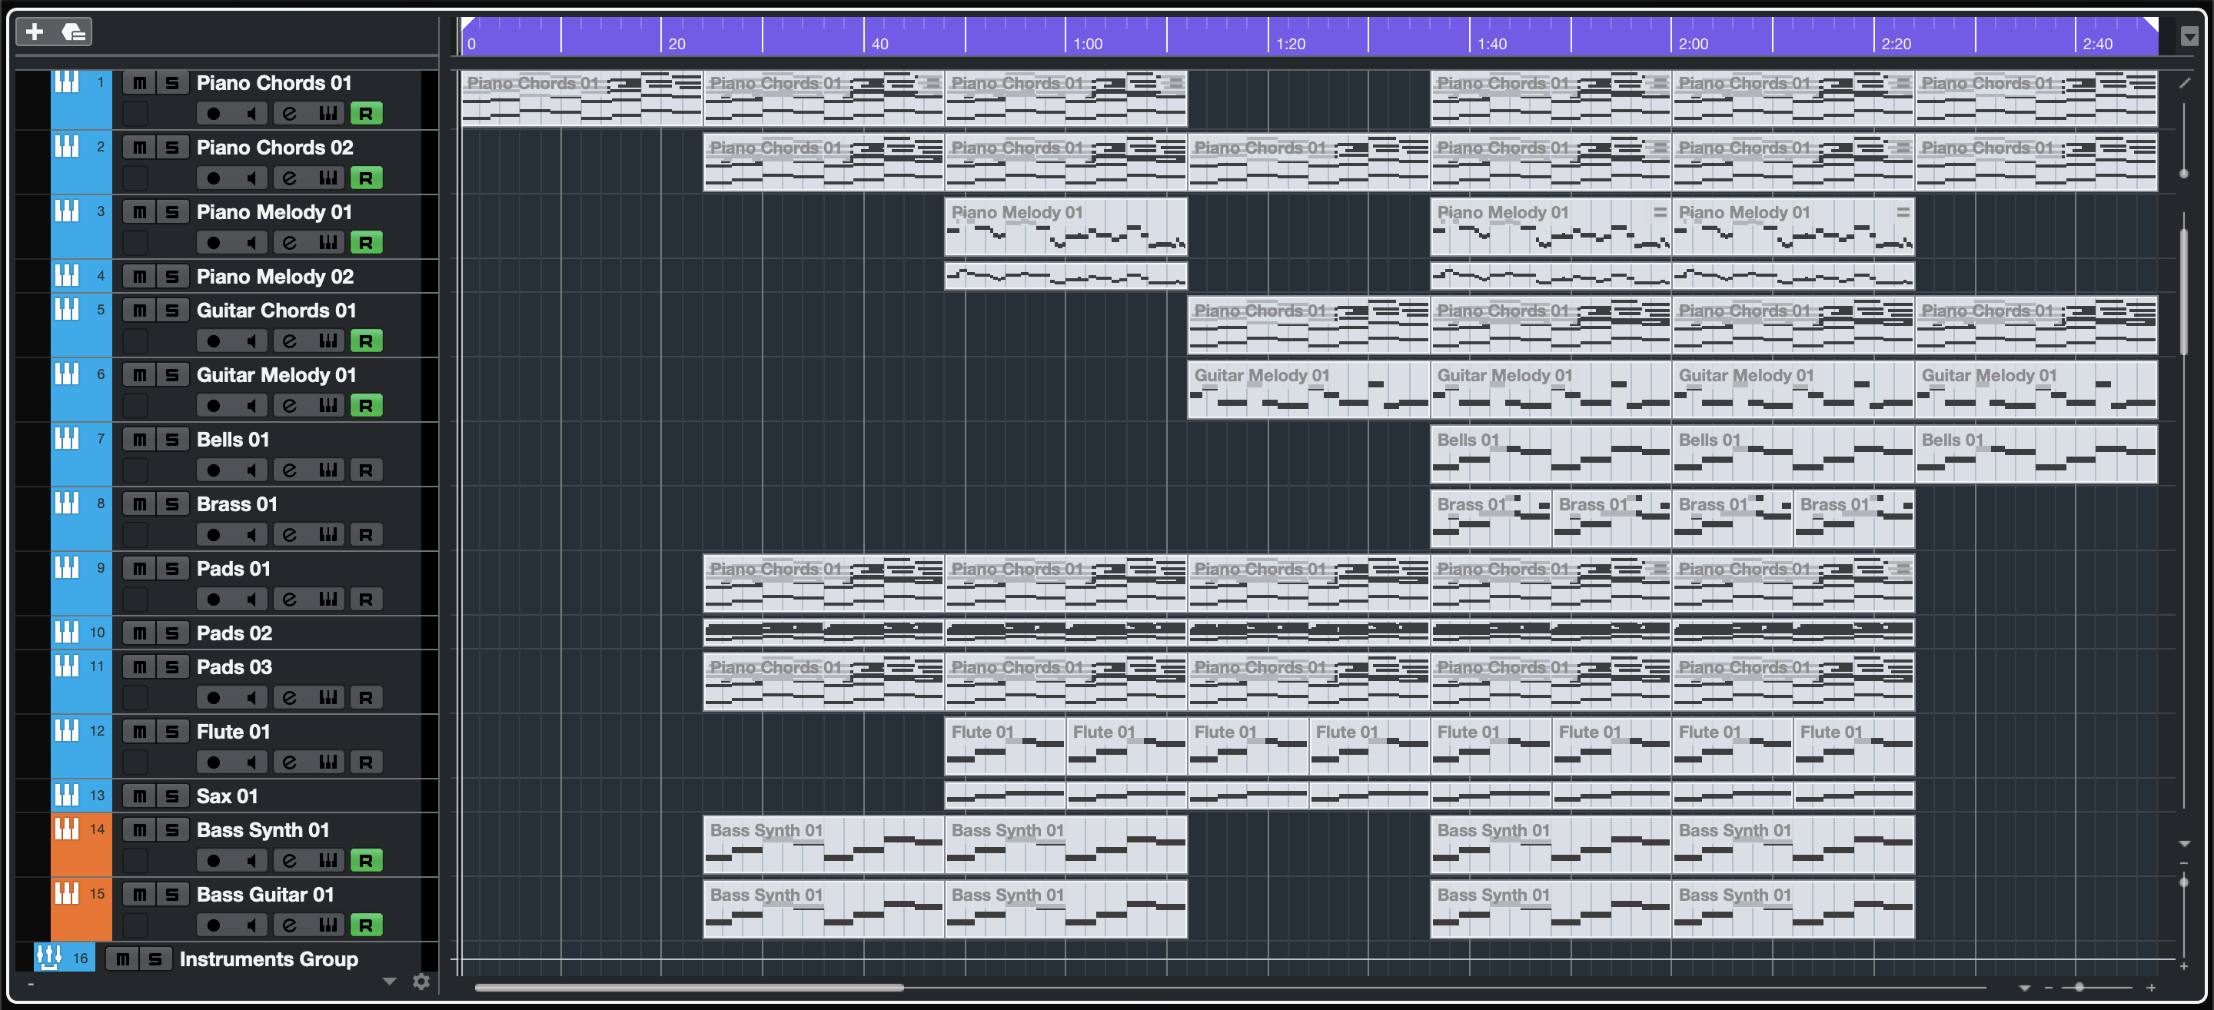Select the Flute 01 track name
The width and height of the screenshot is (2214, 1010).
(x=233, y=731)
